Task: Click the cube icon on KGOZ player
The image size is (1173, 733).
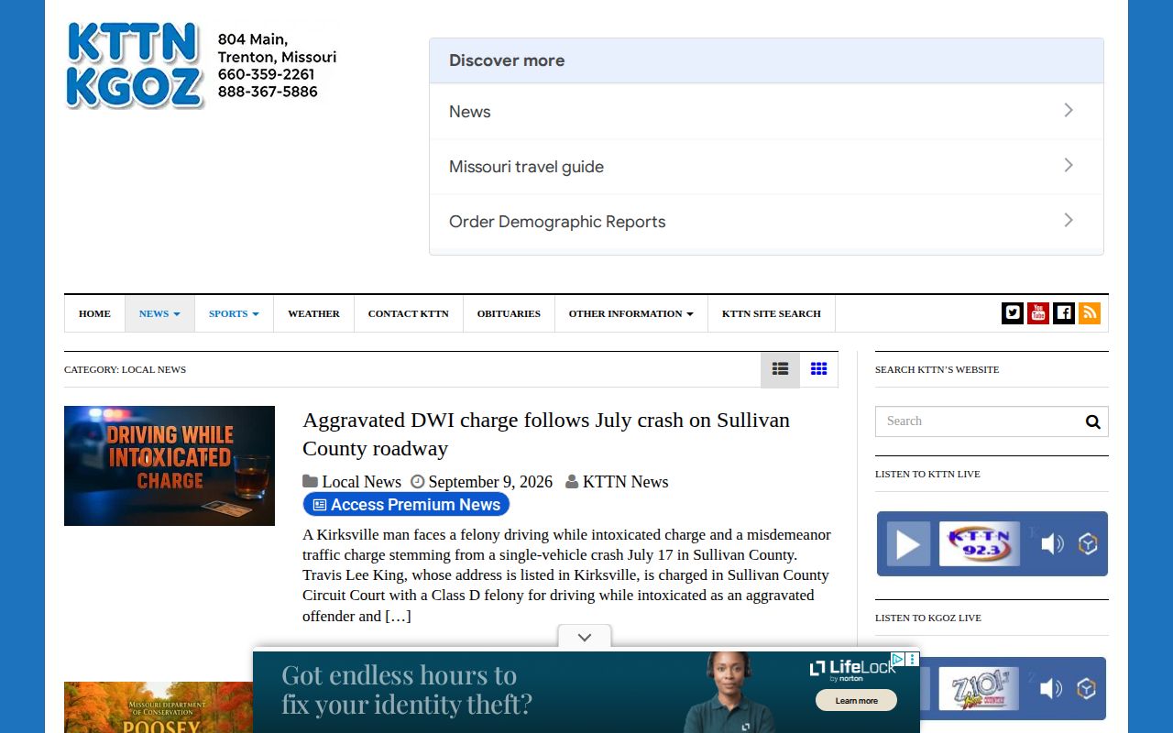Action: (x=1087, y=689)
